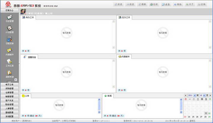Log out using 注销 toolbar button
This screenshot has height=123, width=213.
(x=202, y=4)
